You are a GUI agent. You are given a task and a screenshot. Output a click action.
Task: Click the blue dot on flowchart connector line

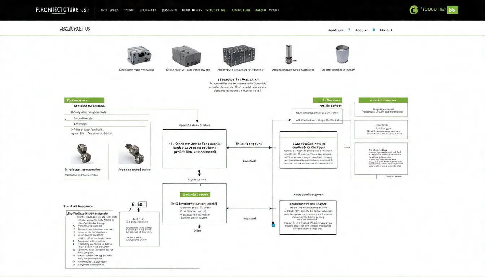[x=274, y=225]
